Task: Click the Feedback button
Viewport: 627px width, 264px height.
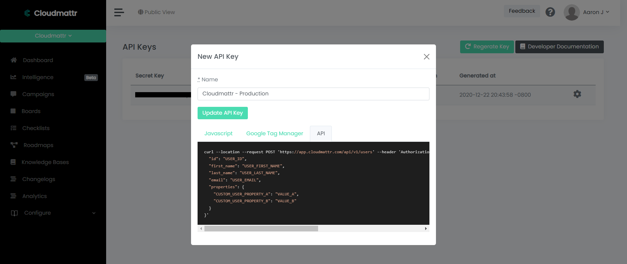Action: pyautogui.click(x=522, y=11)
